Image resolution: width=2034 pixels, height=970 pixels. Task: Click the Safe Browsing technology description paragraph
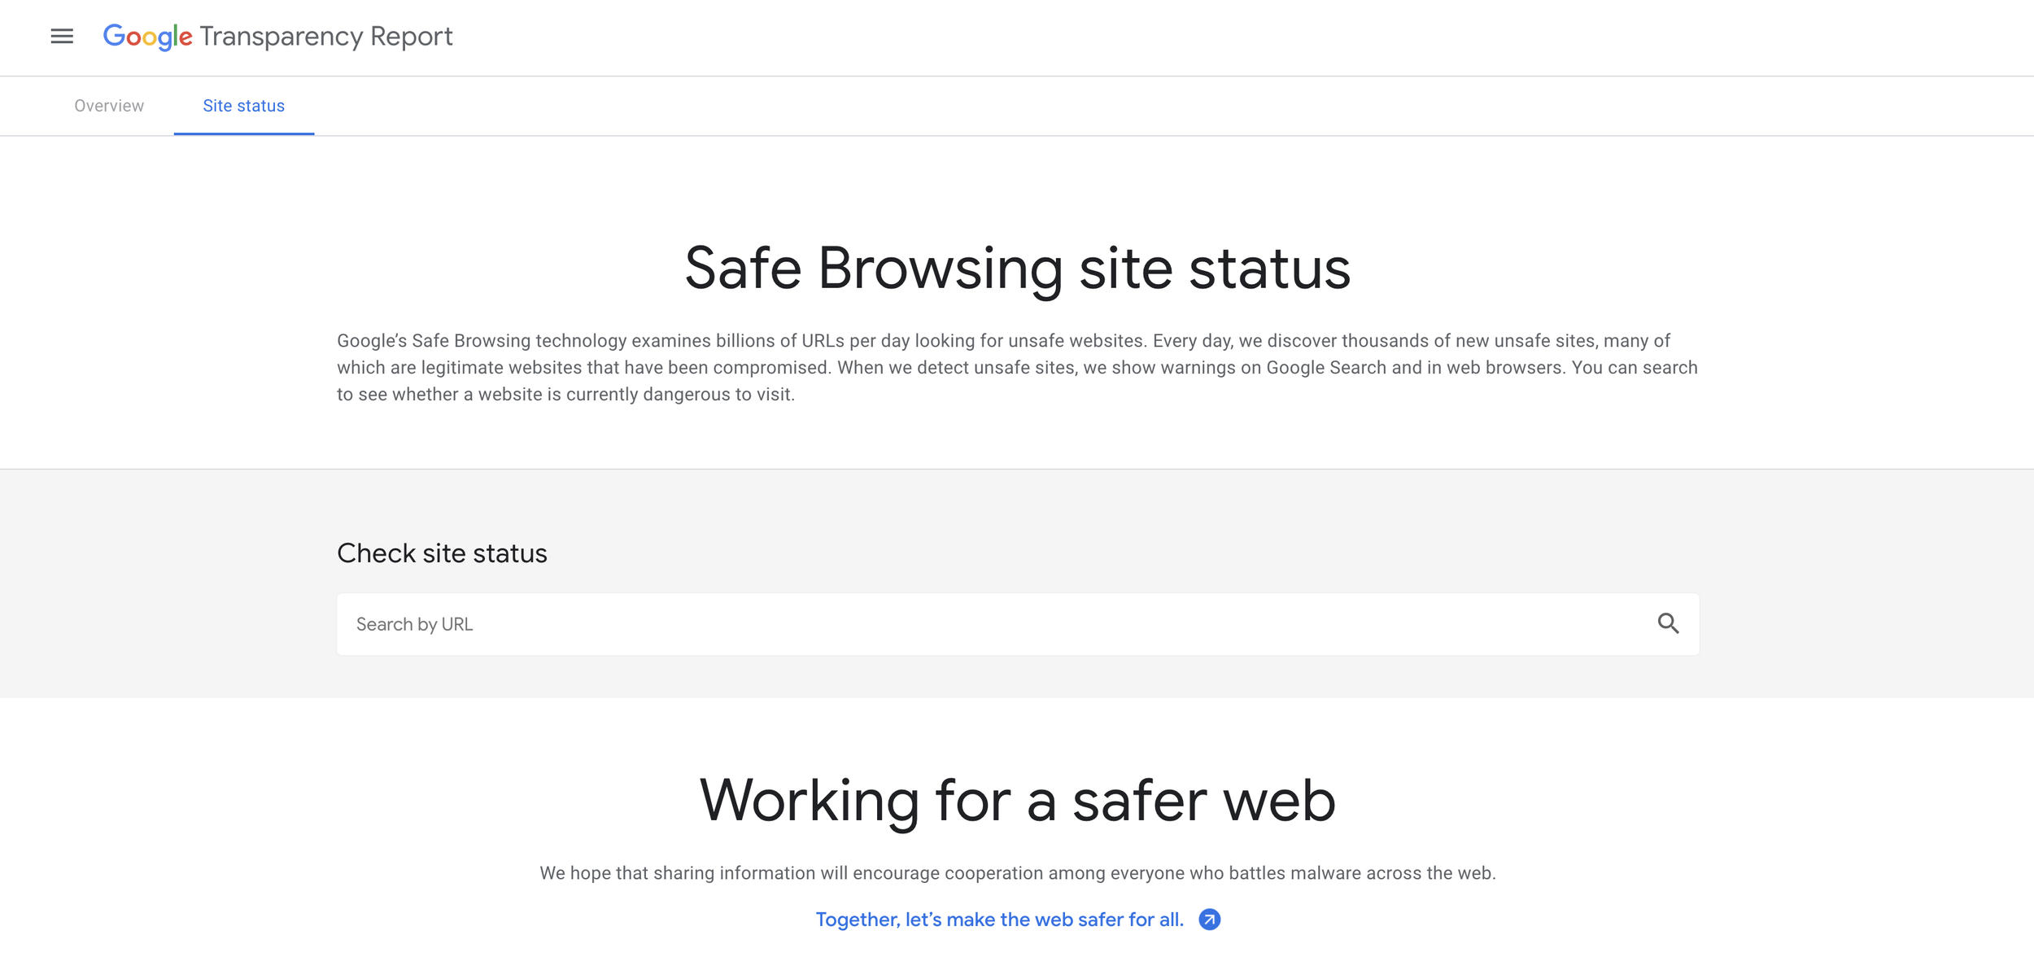pyautogui.click(x=1017, y=367)
